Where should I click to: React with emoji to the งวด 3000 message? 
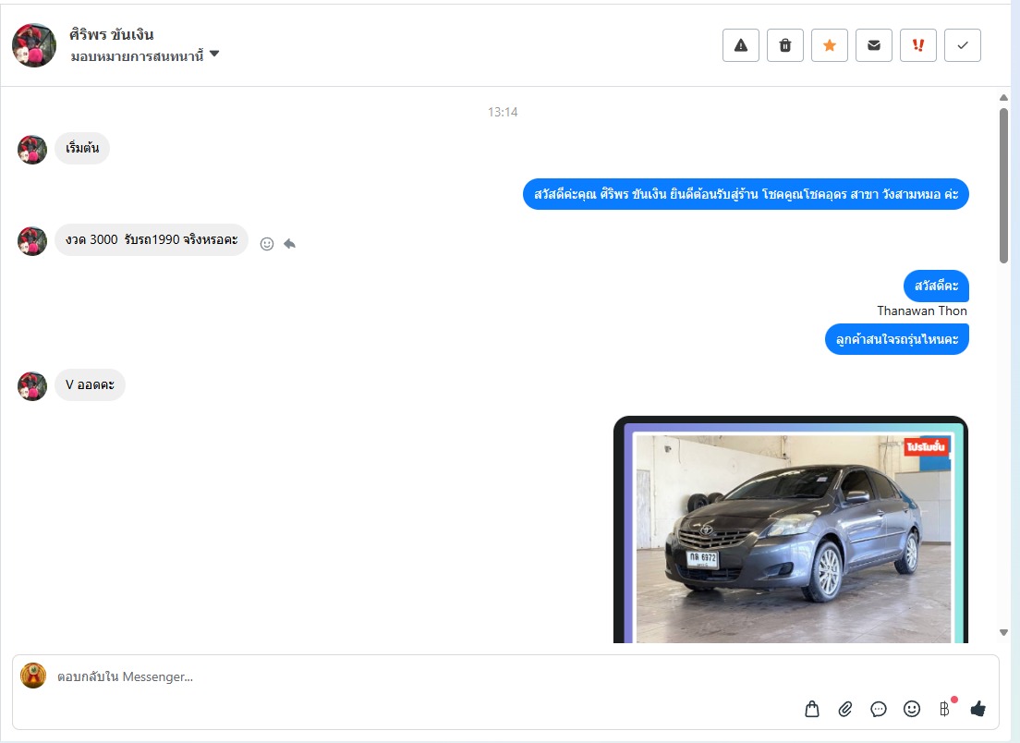[x=267, y=244]
